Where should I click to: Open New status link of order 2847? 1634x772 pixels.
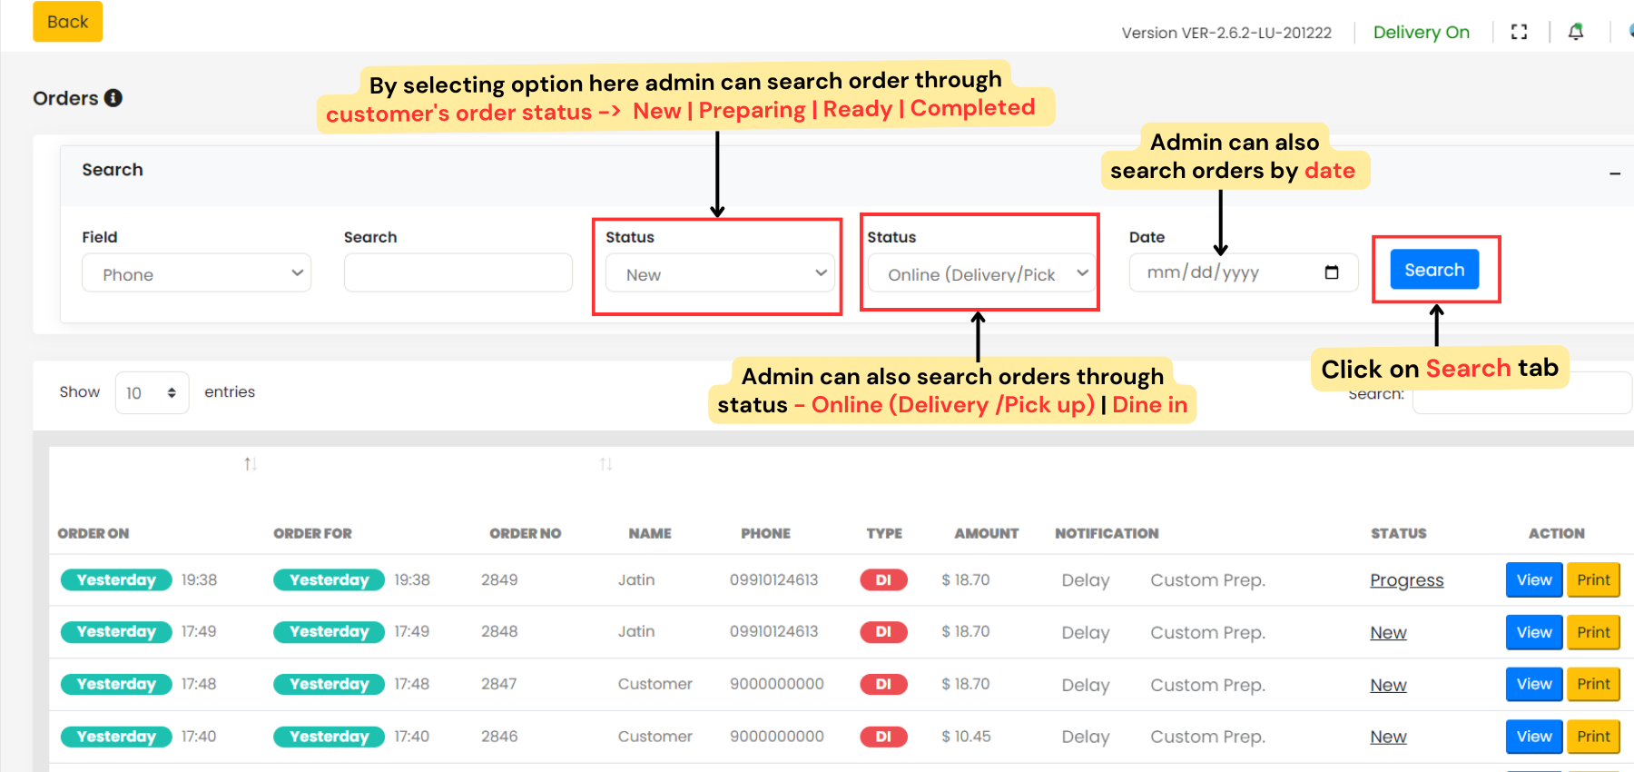(x=1389, y=685)
